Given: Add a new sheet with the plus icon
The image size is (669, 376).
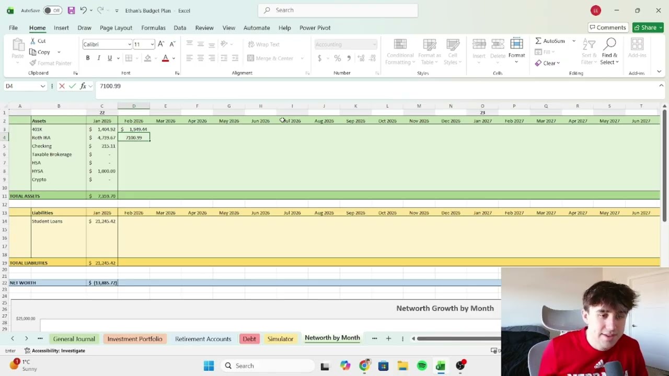Looking at the screenshot, I should coord(388,339).
